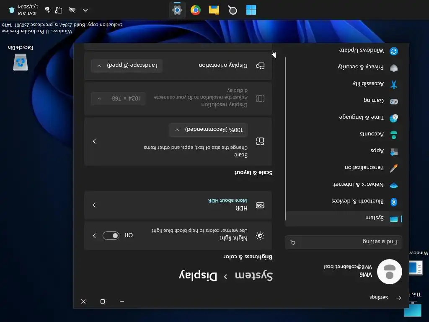This screenshot has width=429, height=322.
Task: Select Windows Update in sidebar
Action: click(x=344, y=51)
